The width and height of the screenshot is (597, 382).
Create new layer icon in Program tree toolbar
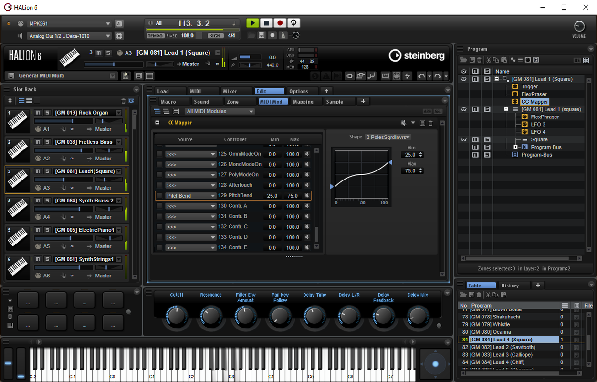520,60
